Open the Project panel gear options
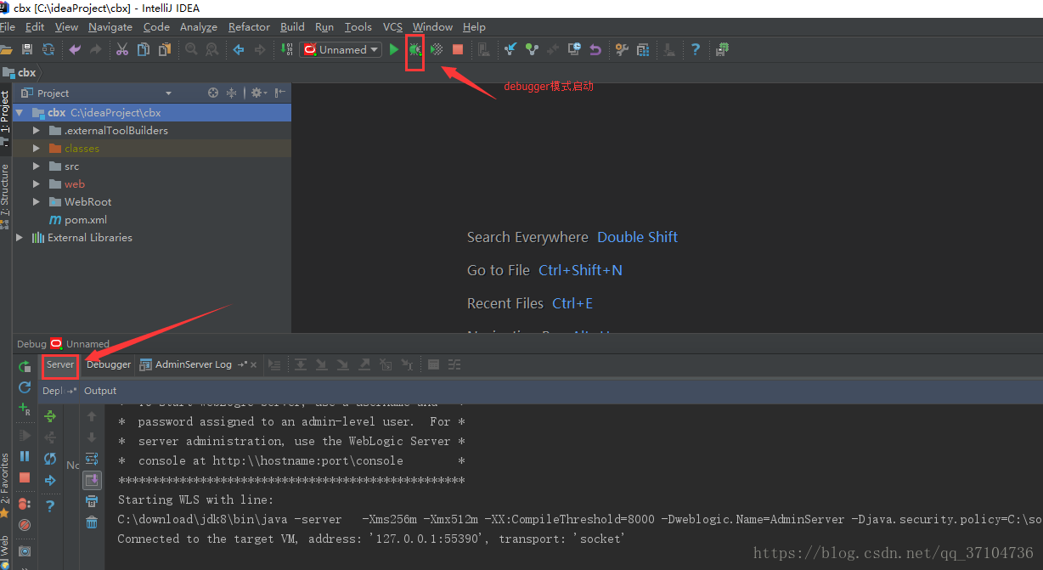This screenshot has height=570, width=1043. point(258,93)
